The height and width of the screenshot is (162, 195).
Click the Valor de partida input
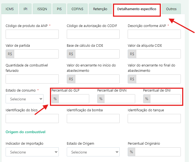pyautogui.click(x=36, y=54)
